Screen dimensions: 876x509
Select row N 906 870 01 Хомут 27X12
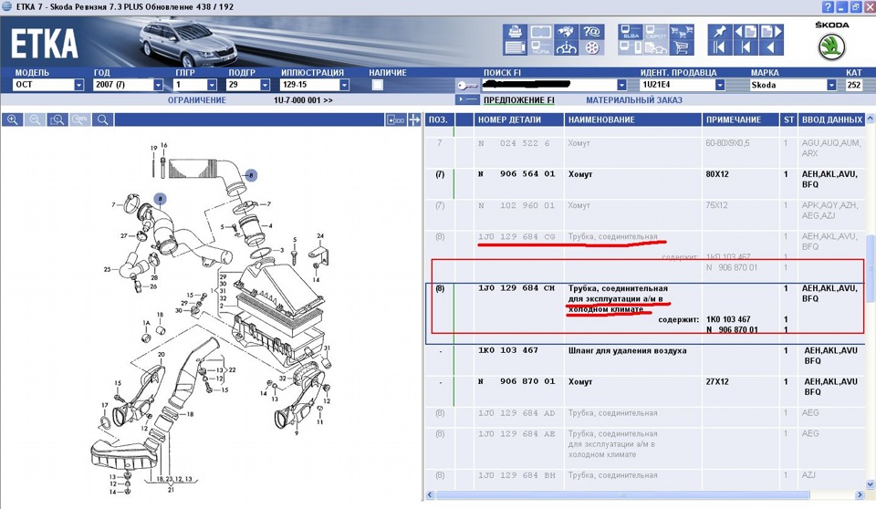tap(645, 390)
